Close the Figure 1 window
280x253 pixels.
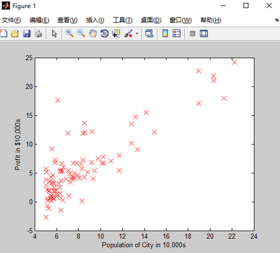pos(269,5)
